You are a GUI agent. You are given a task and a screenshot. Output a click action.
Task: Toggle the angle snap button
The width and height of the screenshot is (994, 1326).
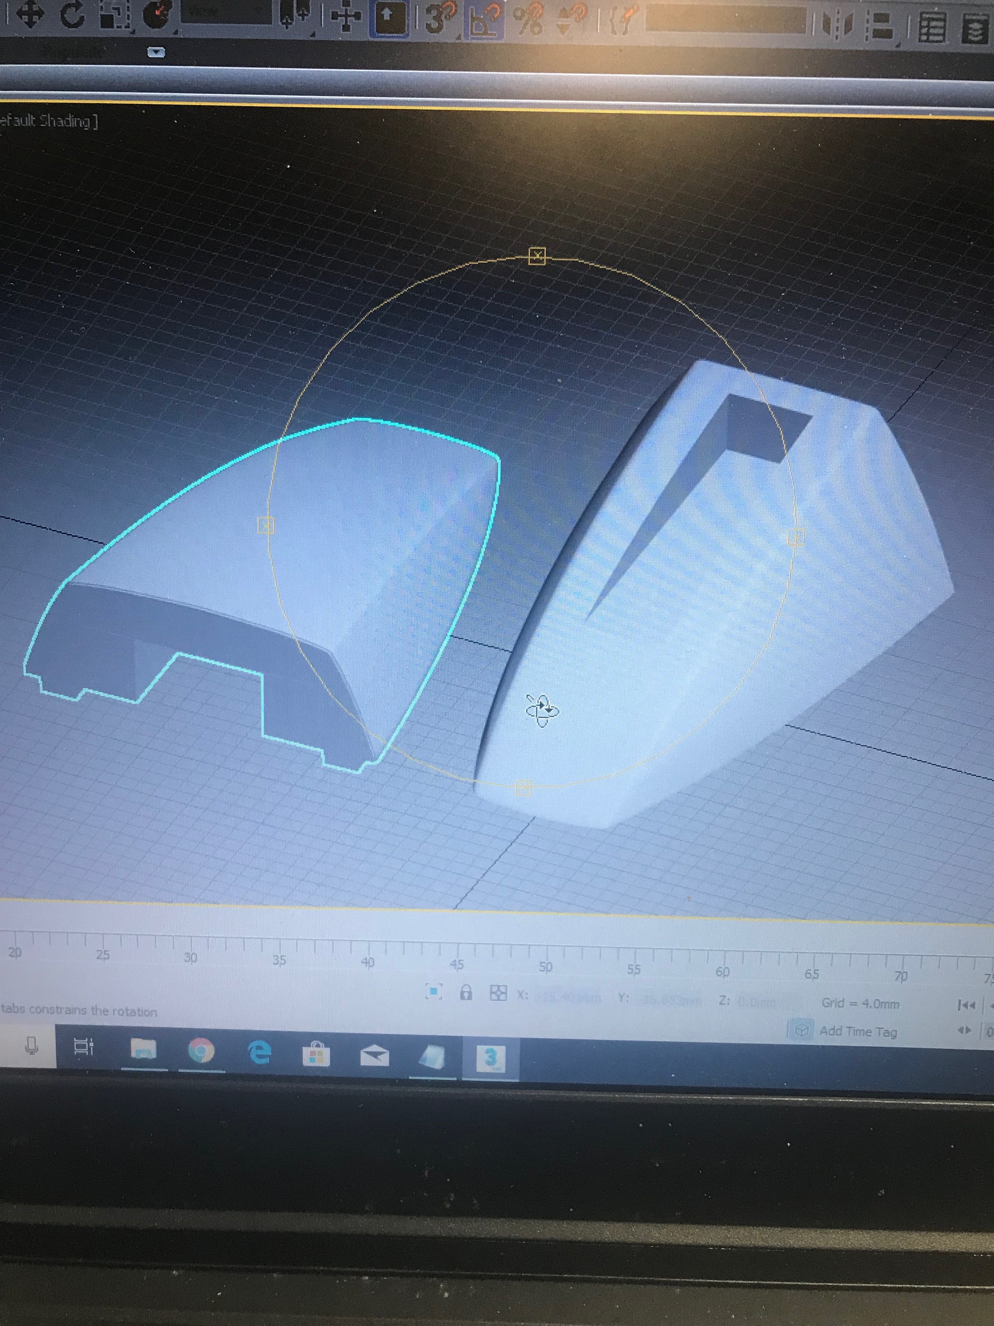(484, 20)
